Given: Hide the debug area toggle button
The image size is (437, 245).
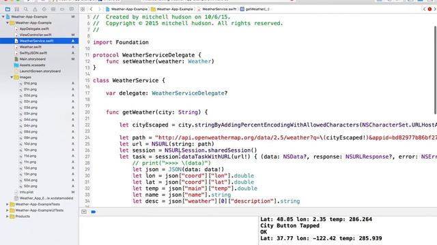Looking at the screenshot, I should tap(84, 212).
